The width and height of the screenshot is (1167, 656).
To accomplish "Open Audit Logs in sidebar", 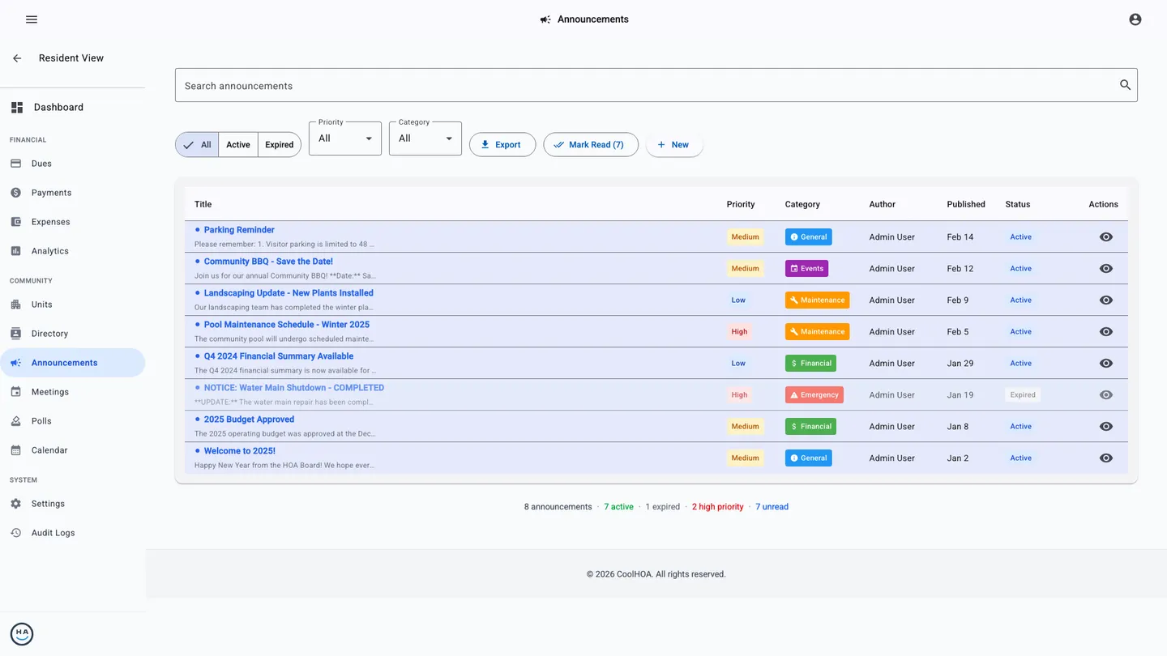I will tap(73, 533).
